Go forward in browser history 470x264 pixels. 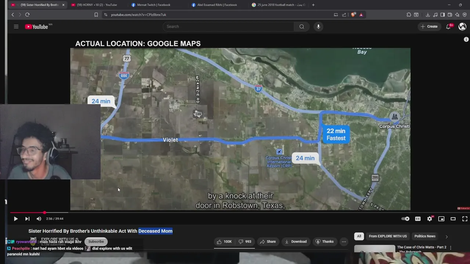tap(20, 15)
